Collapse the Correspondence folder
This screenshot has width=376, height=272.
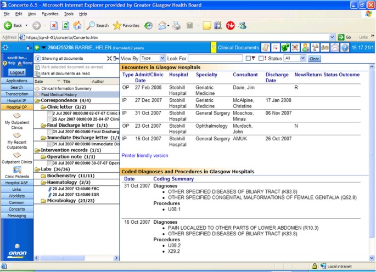(37, 101)
